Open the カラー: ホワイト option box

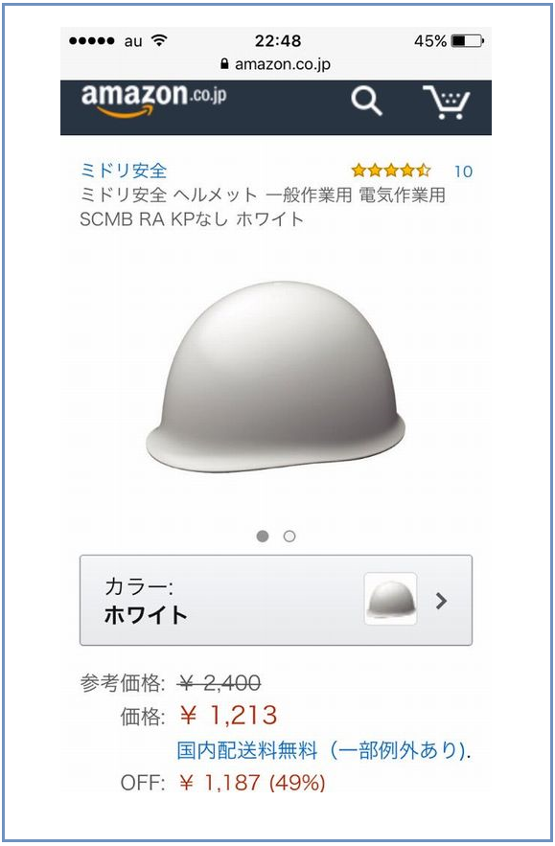tap(276, 600)
